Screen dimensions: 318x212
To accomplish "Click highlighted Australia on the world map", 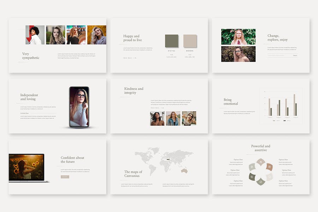I will (184, 171).
